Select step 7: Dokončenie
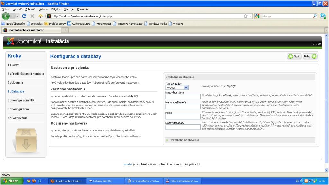 click(x=17, y=118)
